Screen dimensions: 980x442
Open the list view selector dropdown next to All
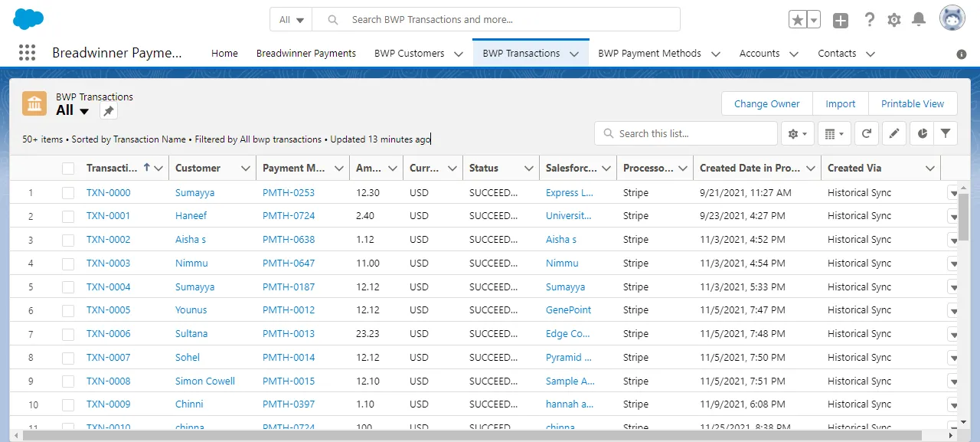tap(84, 111)
